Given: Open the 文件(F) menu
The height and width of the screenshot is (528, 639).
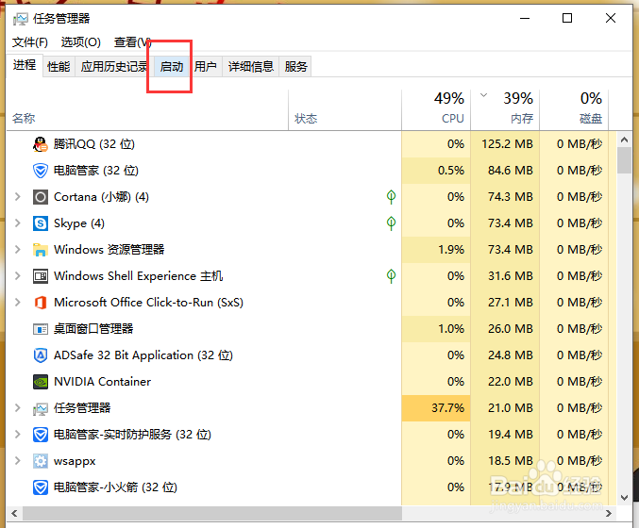Looking at the screenshot, I should pyautogui.click(x=30, y=41).
